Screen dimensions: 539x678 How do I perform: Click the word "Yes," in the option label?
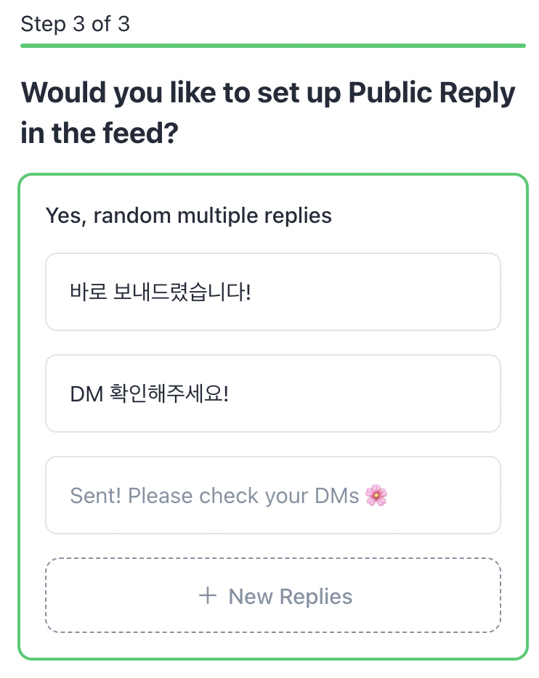click(x=66, y=216)
